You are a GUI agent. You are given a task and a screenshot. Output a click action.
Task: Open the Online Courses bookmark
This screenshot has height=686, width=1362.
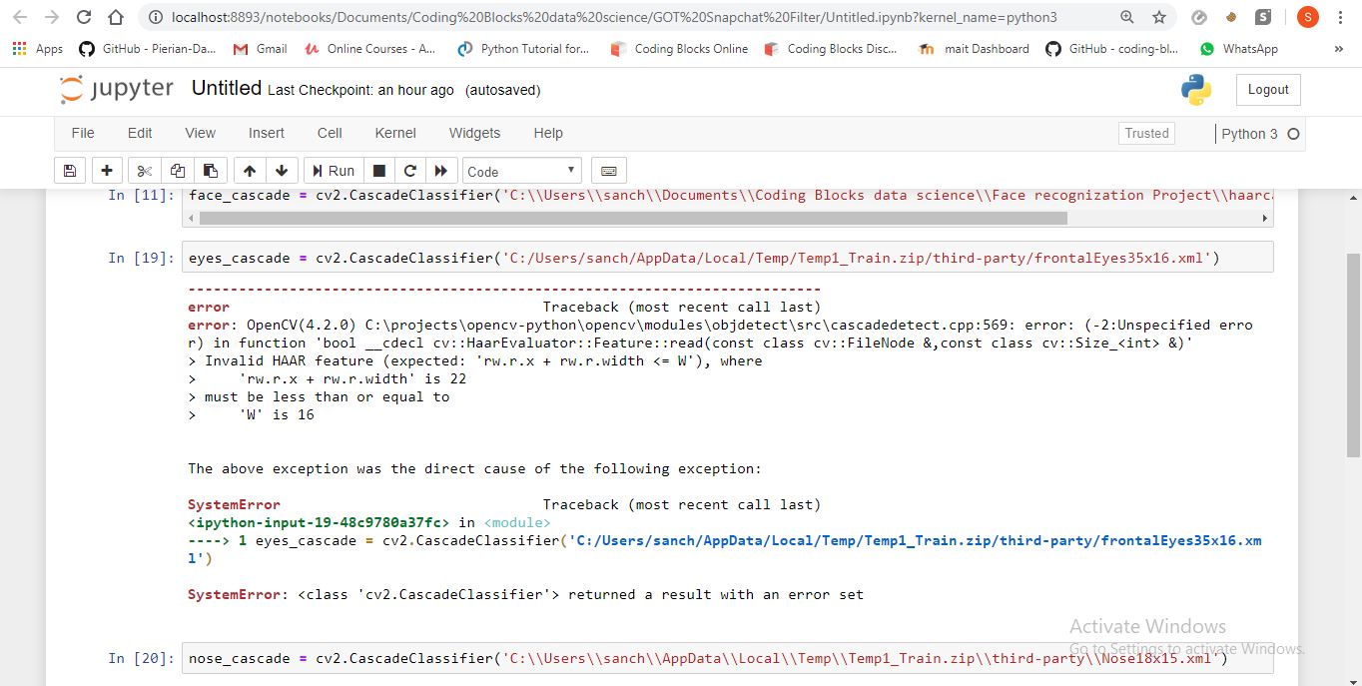point(370,49)
